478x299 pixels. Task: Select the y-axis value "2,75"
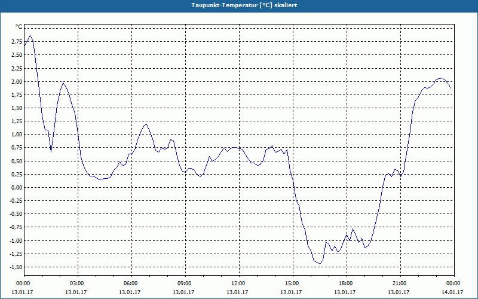(17, 42)
